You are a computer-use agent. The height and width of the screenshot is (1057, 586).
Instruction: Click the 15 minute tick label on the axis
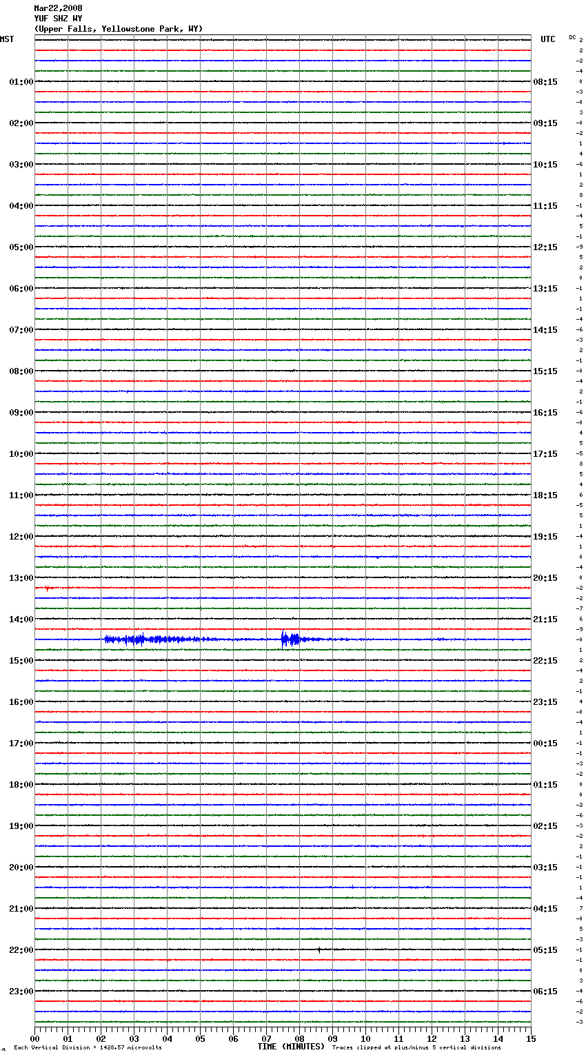click(x=531, y=1038)
